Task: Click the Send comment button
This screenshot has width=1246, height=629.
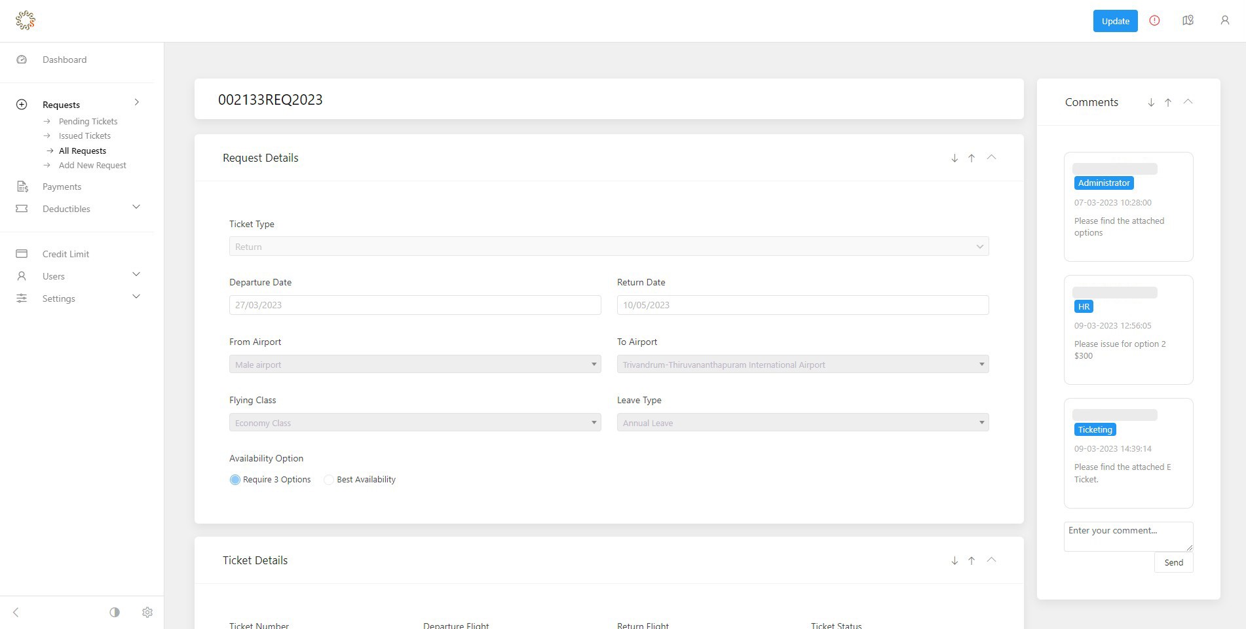Action: point(1173,562)
